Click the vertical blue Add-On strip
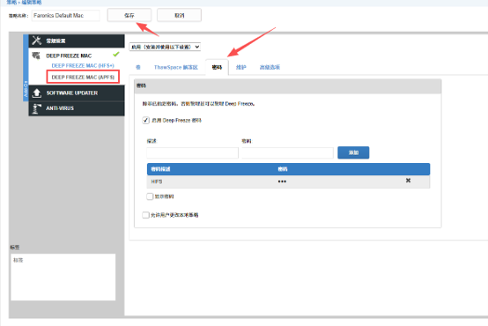 (x=26, y=68)
